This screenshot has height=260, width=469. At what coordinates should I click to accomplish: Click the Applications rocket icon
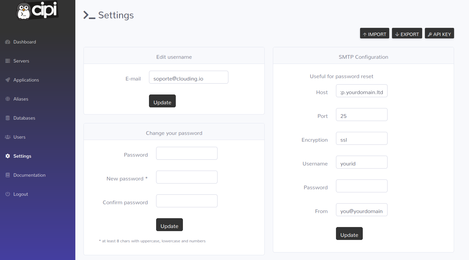[x=8, y=80]
